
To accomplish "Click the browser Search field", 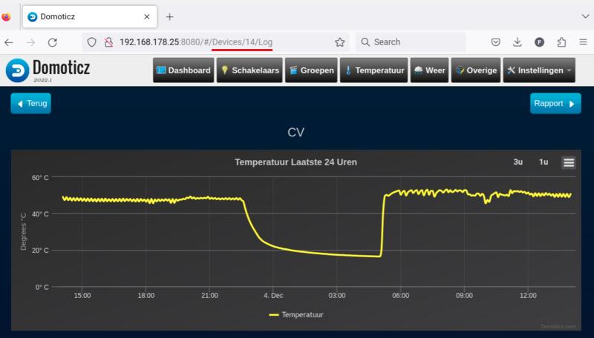I will pyautogui.click(x=411, y=42).
